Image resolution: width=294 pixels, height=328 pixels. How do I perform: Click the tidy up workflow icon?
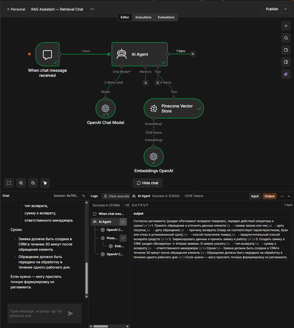45,183
